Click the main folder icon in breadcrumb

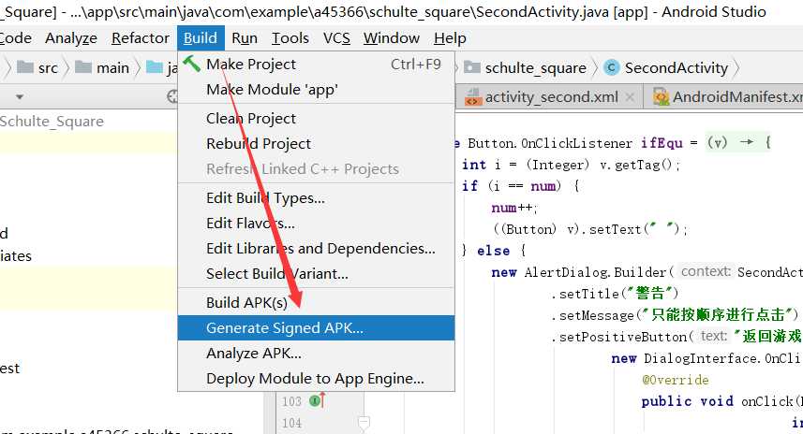pos(83,67)
